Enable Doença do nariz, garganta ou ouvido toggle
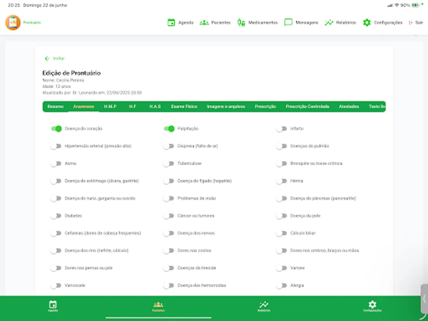The width and height of the screenshot is (428, 321). pyautogui.click(x=56, y=198)
